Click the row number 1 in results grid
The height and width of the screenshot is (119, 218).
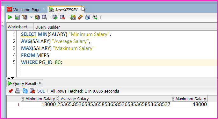(x=18, y=105)
